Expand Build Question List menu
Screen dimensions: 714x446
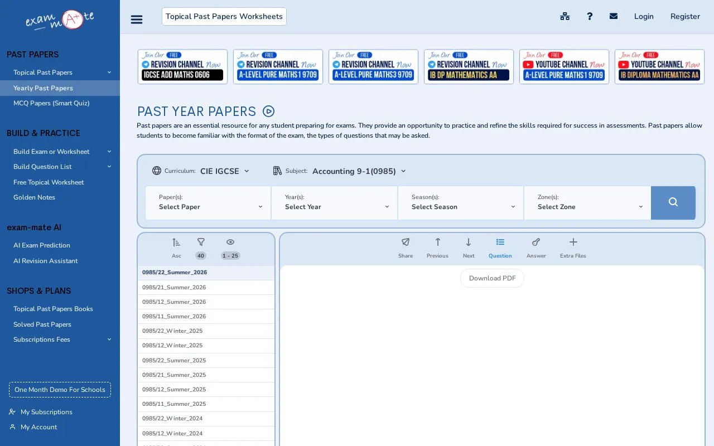60,167
